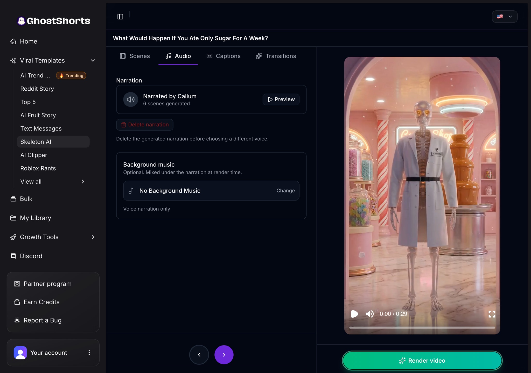Open the language flag dropdown
Image resolution: width=531 pixels, height=373 pixels.
[x=505, y=17]
